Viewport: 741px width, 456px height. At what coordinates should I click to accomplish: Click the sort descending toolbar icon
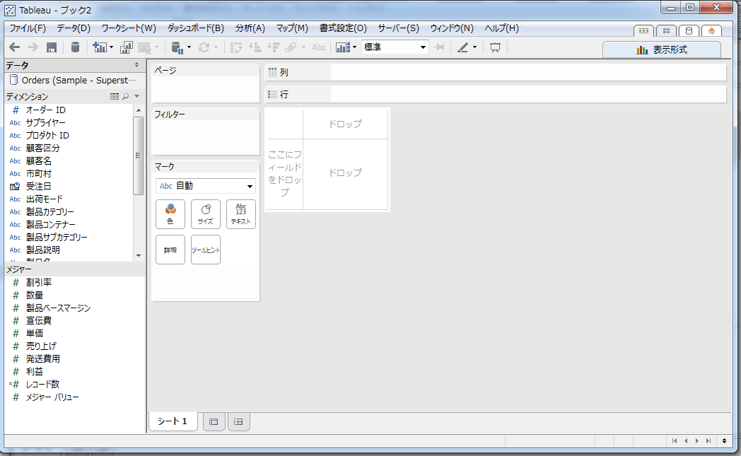coord(273,47)
